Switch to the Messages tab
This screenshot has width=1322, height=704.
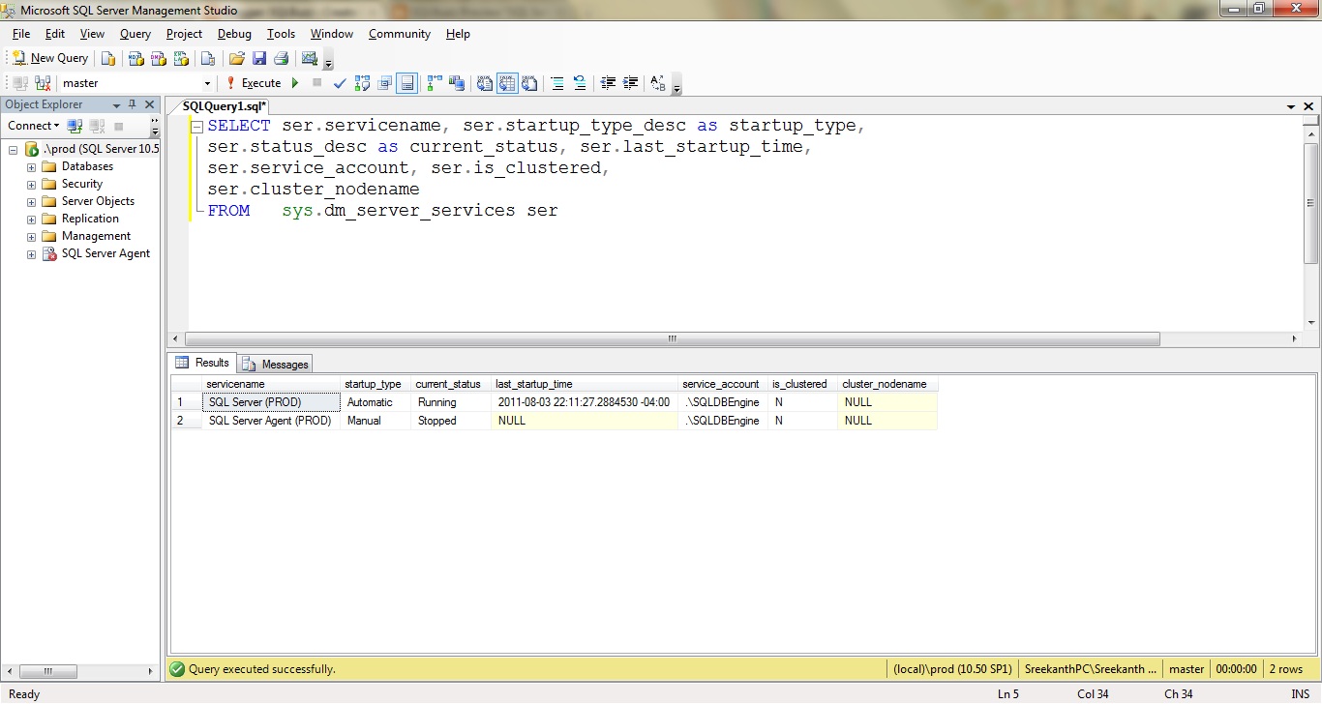276,364
